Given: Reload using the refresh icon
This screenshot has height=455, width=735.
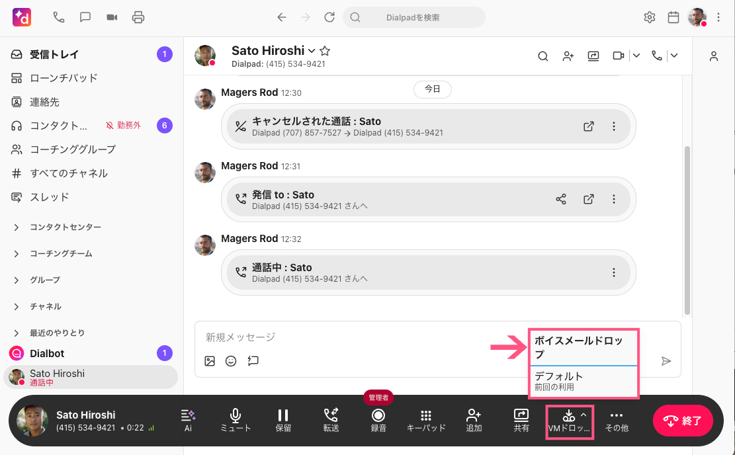Looking at the screenshot, I should pyautogui.click(x=329, y=17).
